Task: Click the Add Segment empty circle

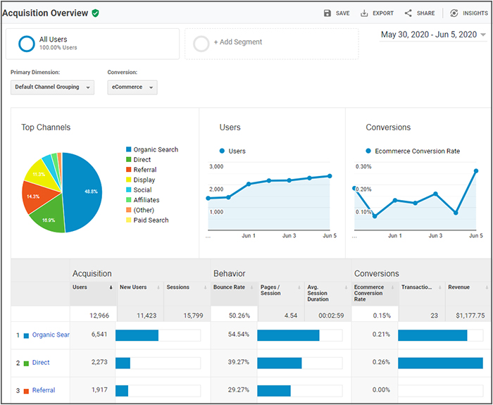Action: tap(201, 44)
